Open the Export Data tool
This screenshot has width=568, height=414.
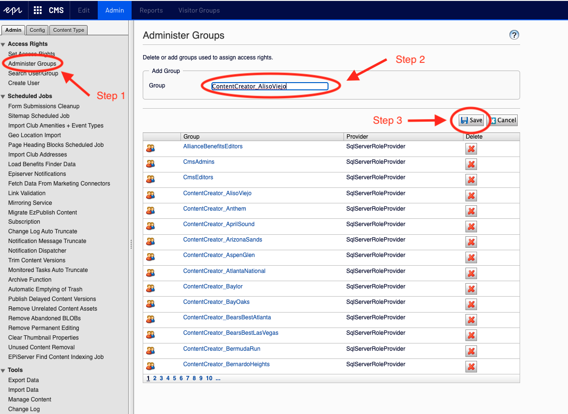coord(24,380)
